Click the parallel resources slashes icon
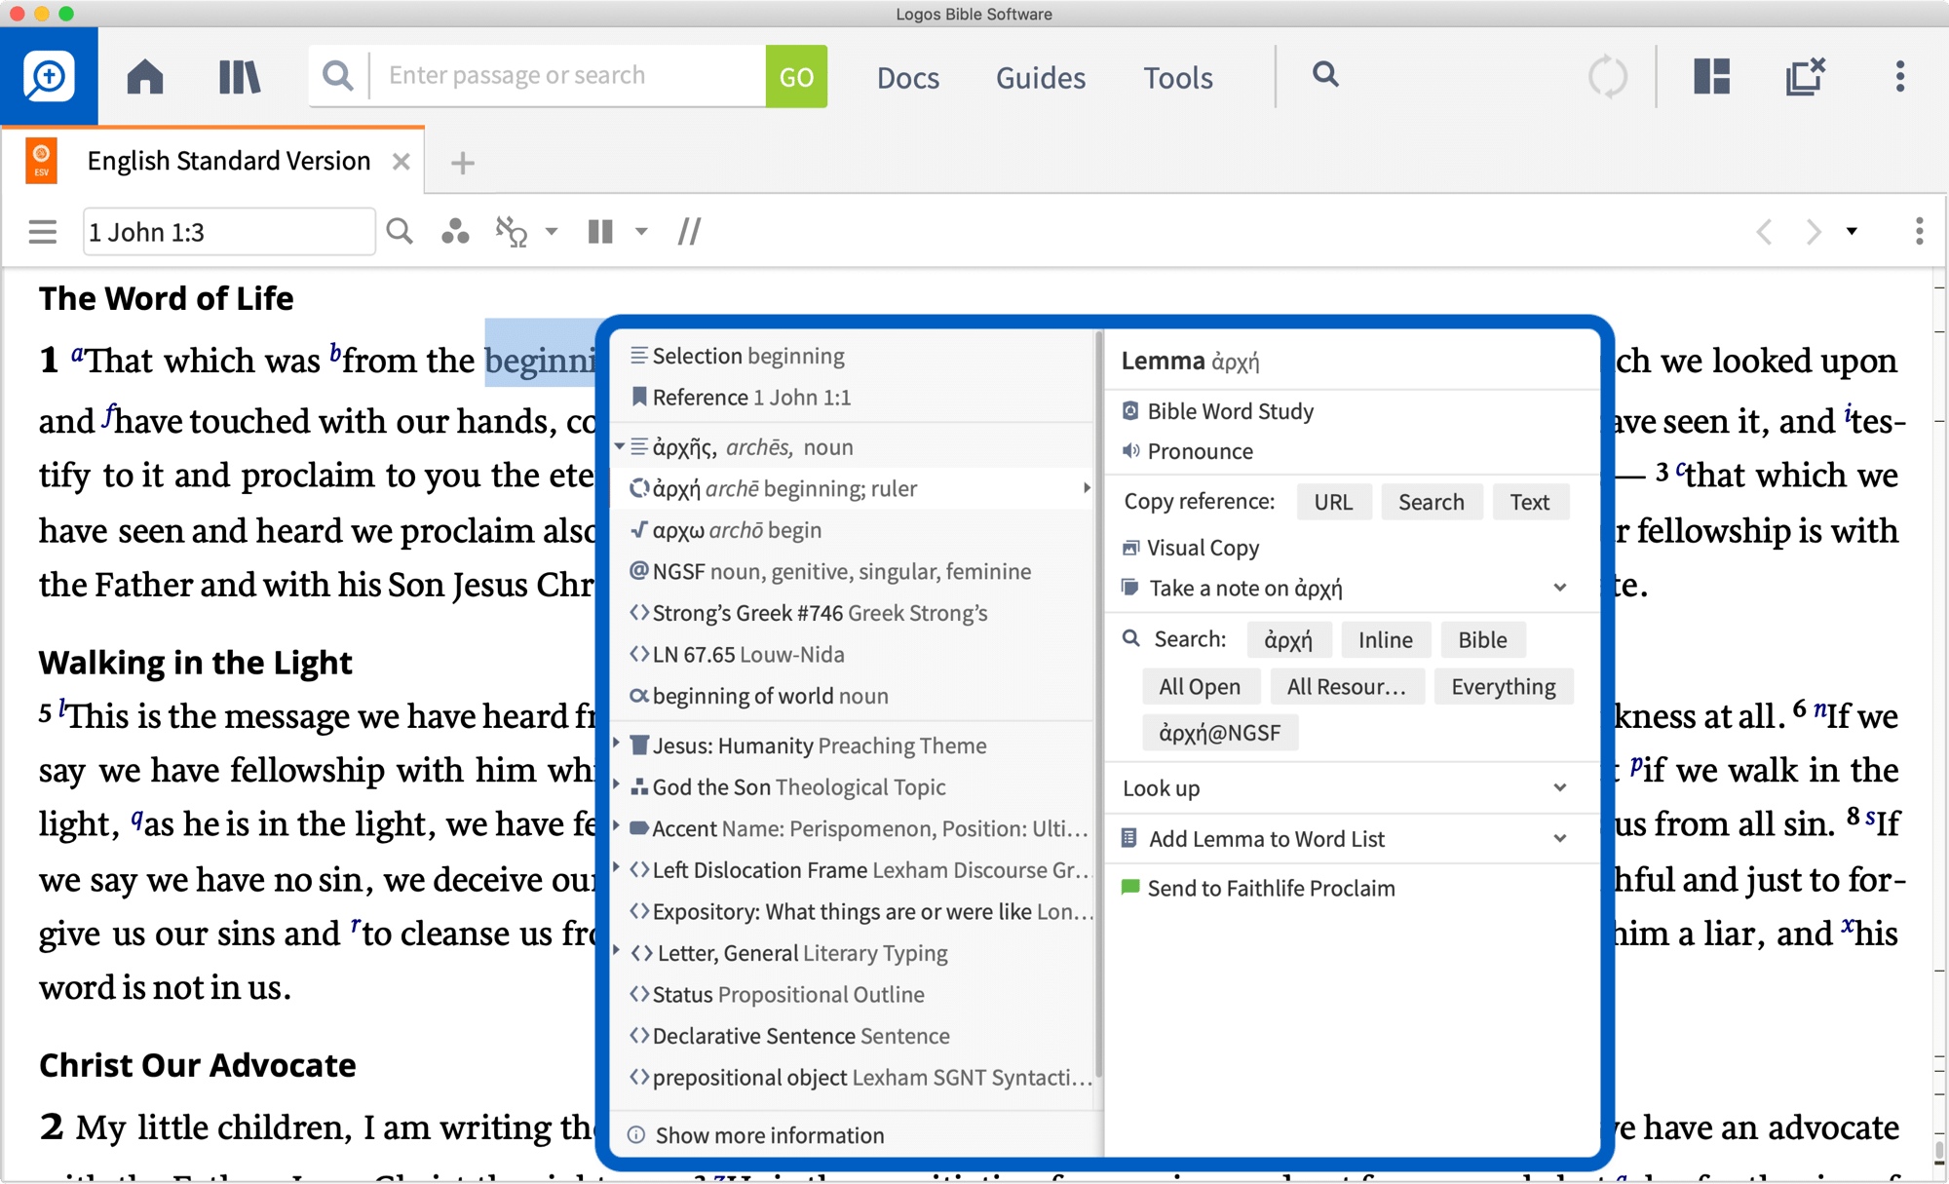The height and width of the screenshot is (1184, 1949). click(689, 232)
